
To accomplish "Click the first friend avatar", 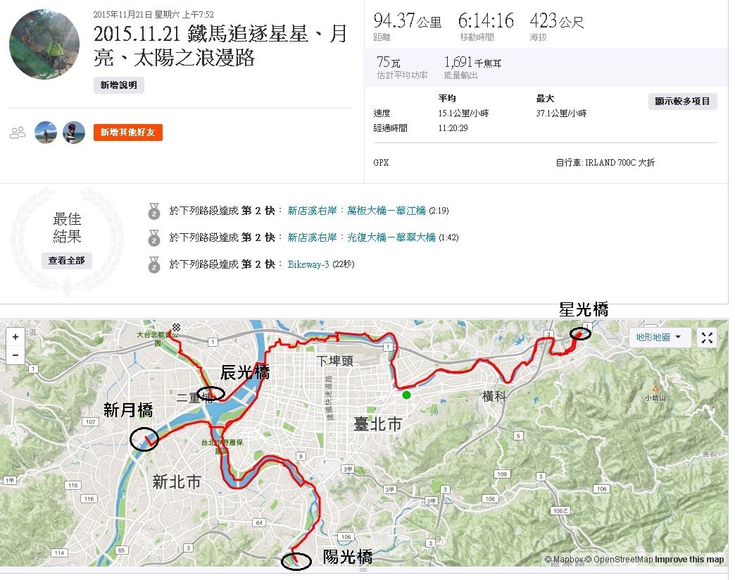I will tap(46, 132).
